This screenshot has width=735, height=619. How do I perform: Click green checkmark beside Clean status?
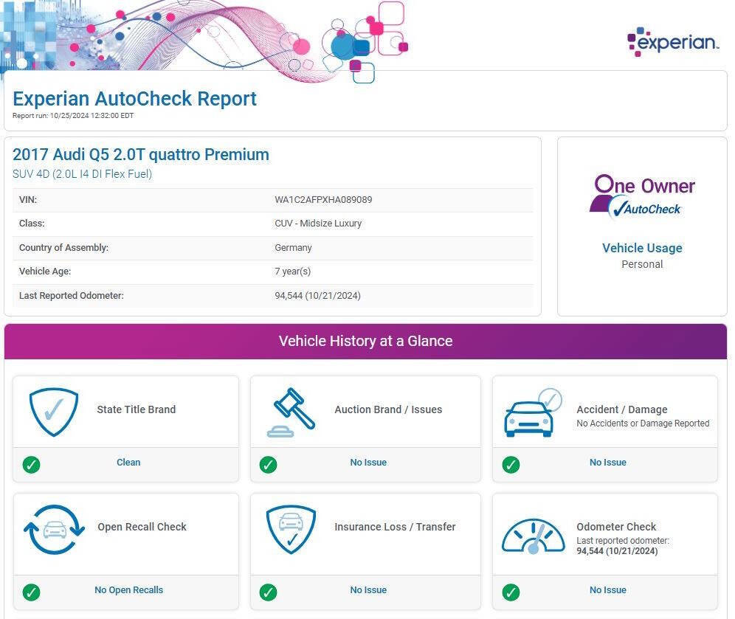(x=31, y=465)
